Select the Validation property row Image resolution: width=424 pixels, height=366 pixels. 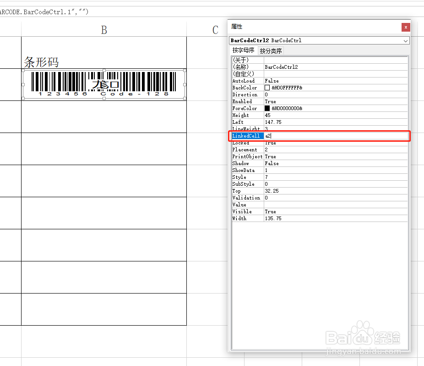(x=320, y=198)
